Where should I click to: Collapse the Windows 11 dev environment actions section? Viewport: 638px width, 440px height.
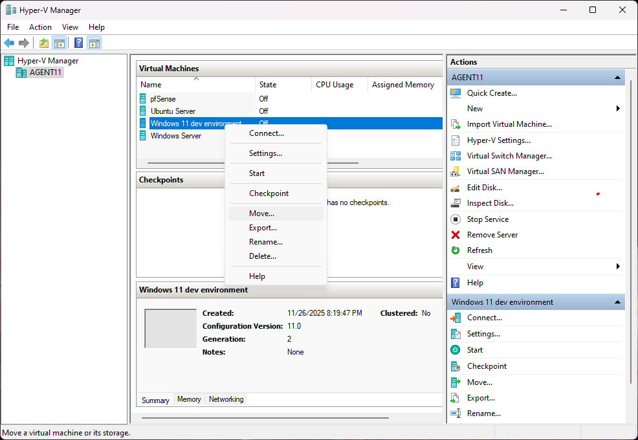click(x=617, y=302)
